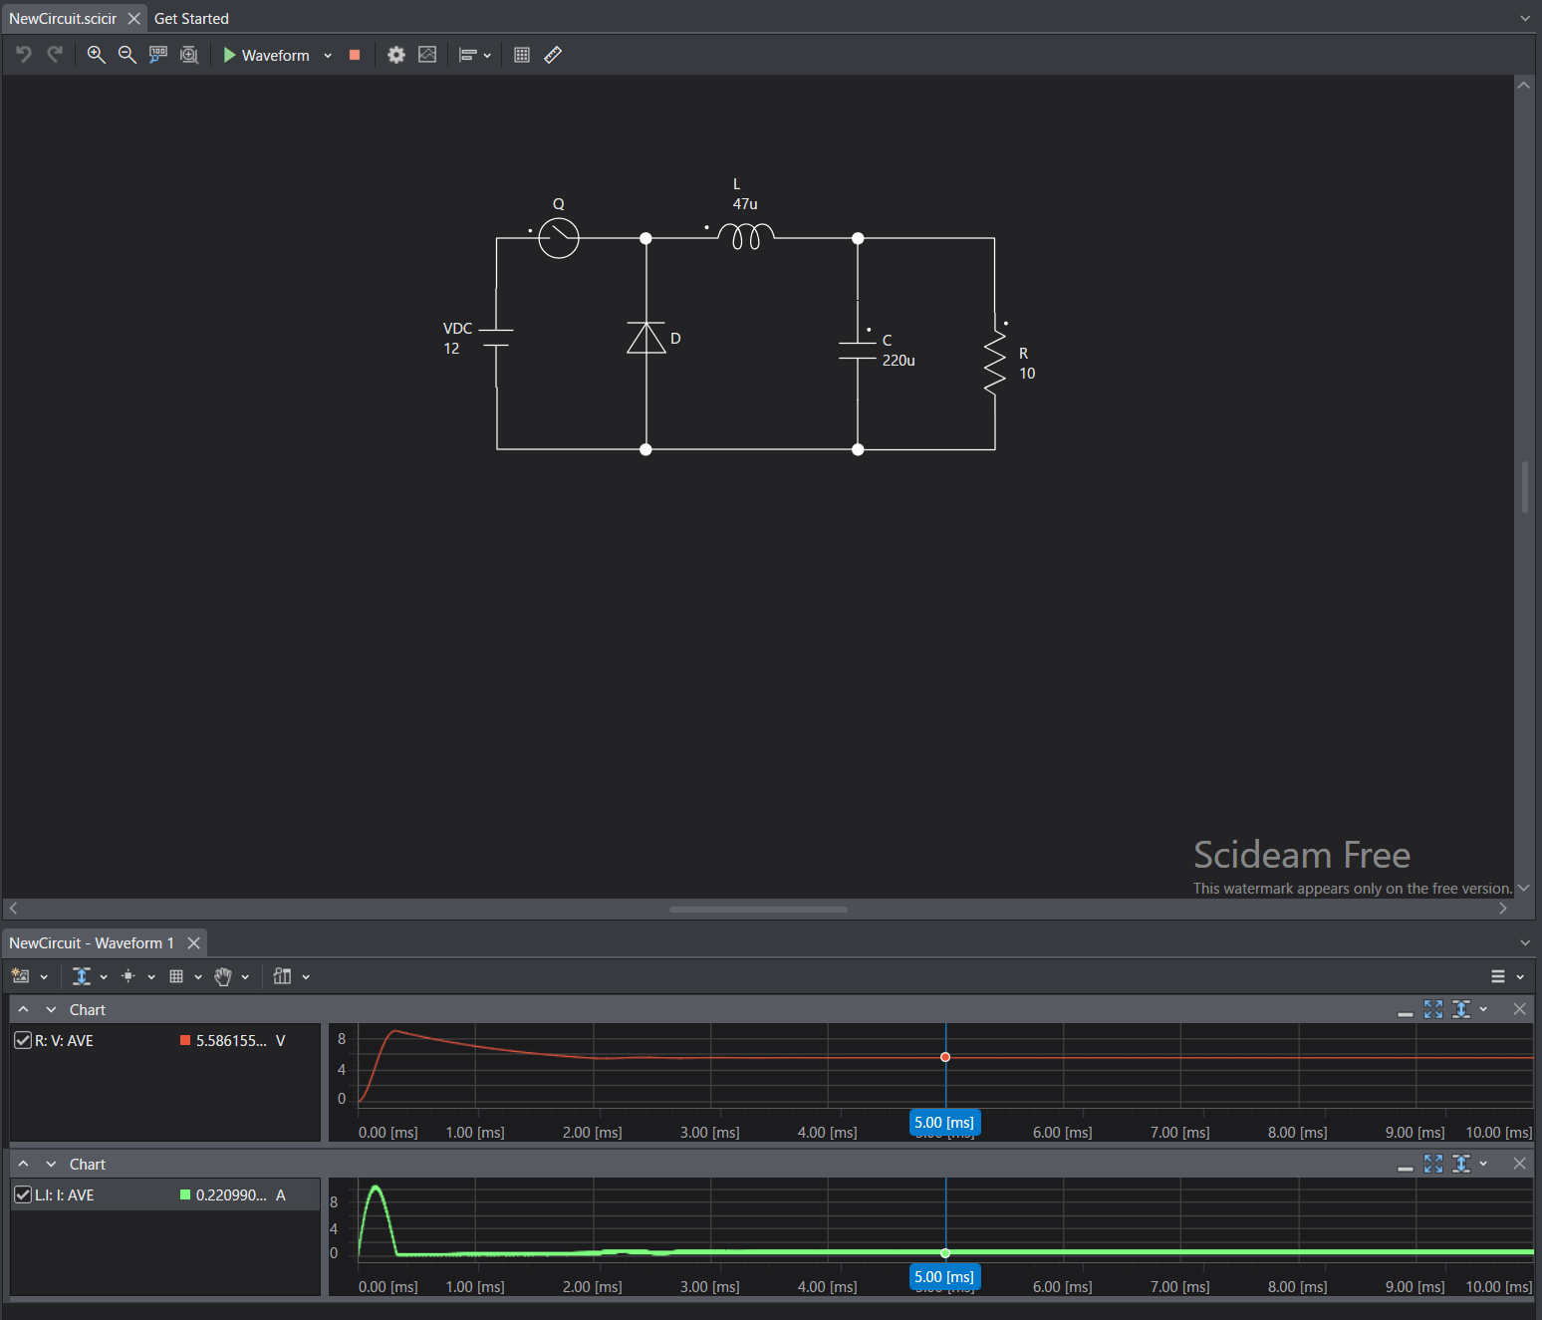
Task: Click the Undo arrow icon
Action: coord(24,55)
